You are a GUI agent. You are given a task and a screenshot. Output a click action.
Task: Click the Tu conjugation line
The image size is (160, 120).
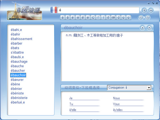pyautogui.click(x=84, y=104)
